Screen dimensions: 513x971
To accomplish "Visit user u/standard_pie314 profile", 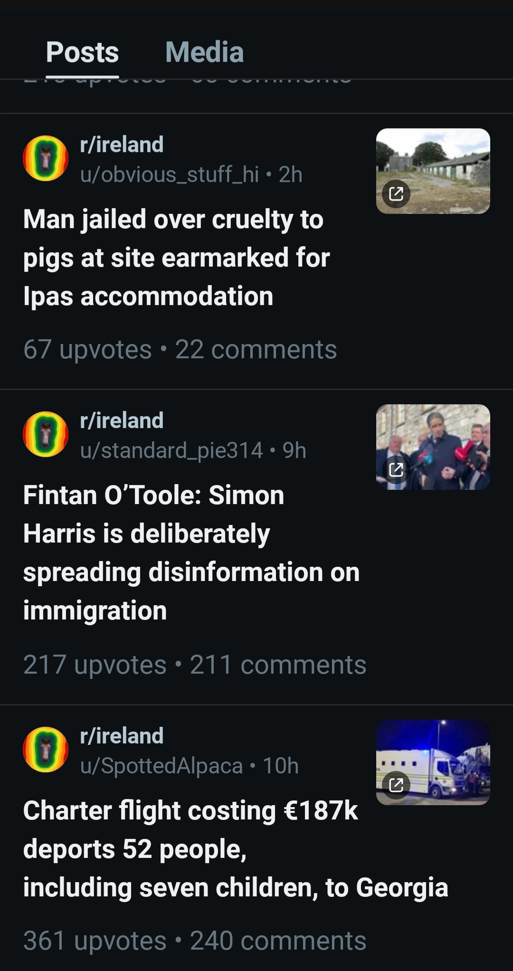I will 171,450.
